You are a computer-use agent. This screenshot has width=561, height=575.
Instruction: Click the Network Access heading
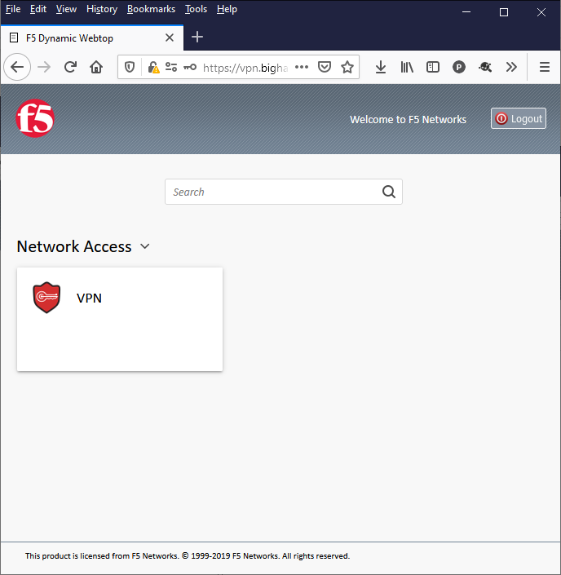(x=74, y=246)
